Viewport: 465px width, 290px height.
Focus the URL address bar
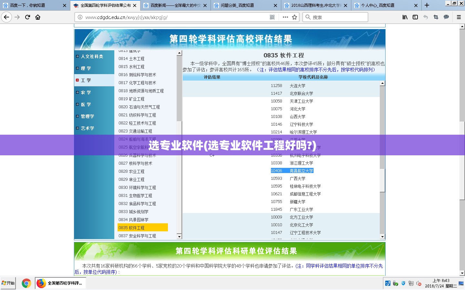tap(176, 17)
